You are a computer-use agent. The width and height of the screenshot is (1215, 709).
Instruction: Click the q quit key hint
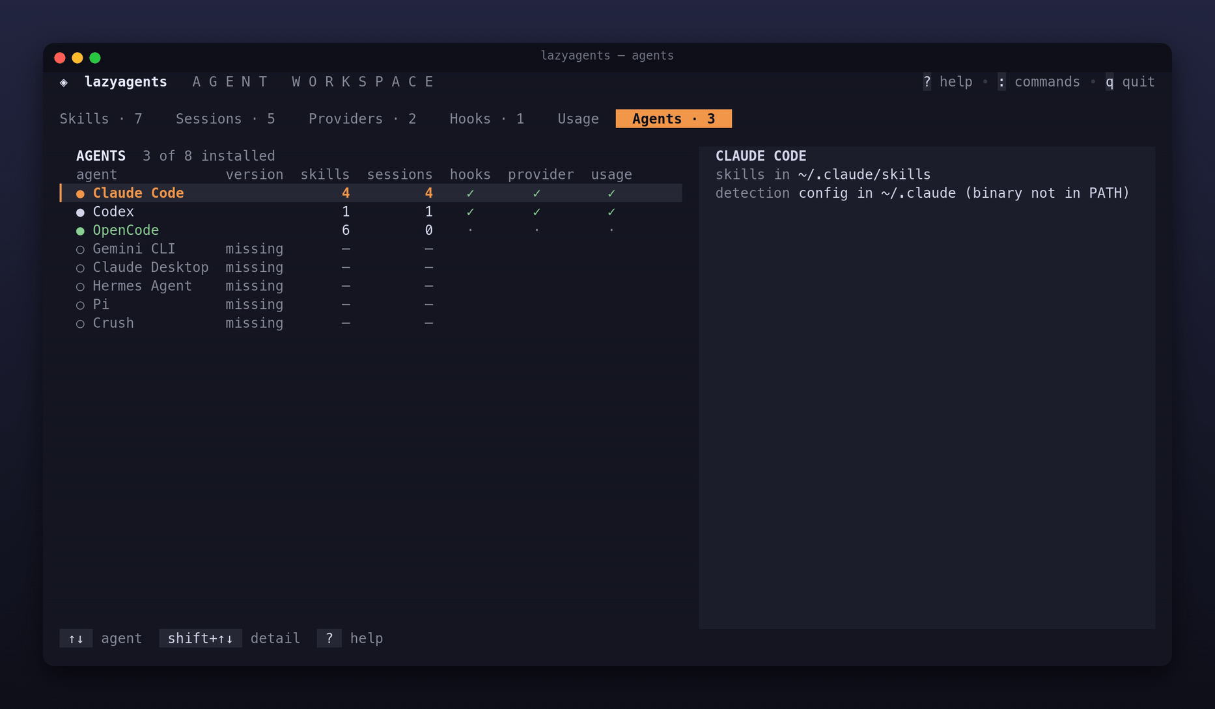1130,82
